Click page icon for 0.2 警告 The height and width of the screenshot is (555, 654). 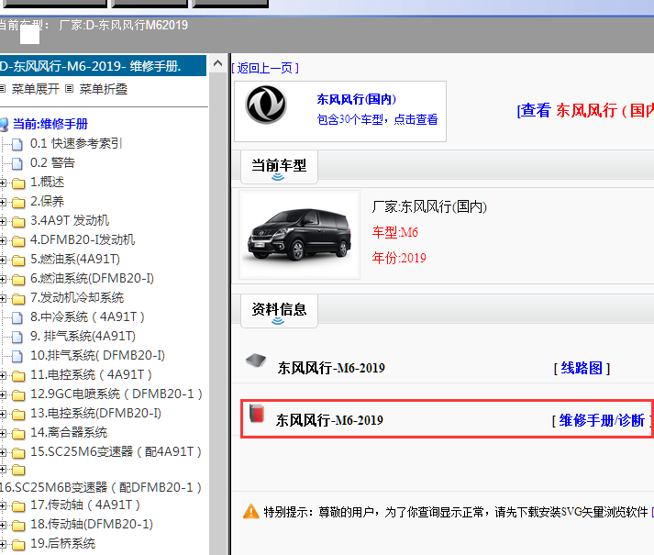coord(17,163)
